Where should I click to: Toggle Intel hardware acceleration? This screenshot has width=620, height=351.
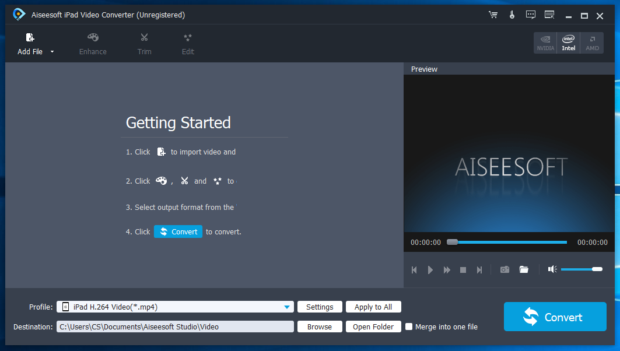[568, 42]
